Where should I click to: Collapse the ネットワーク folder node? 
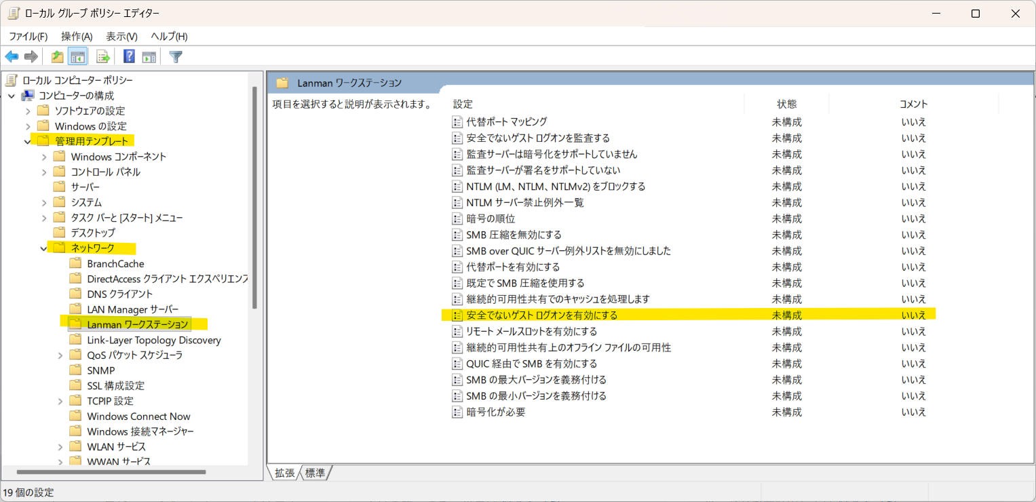44,248
